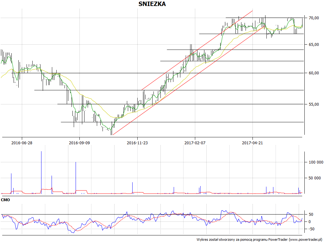Select the 50 value on CMO axis
324x243 pixels.
tap(311, 214)
